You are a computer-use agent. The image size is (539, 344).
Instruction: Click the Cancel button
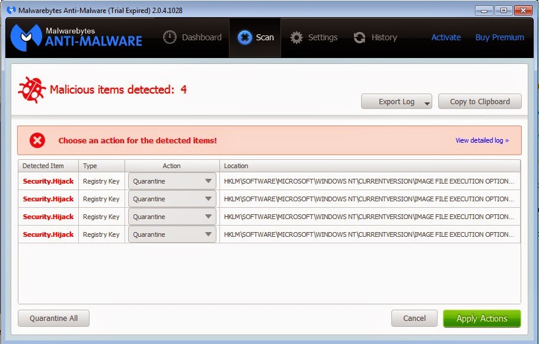point(414,319)
